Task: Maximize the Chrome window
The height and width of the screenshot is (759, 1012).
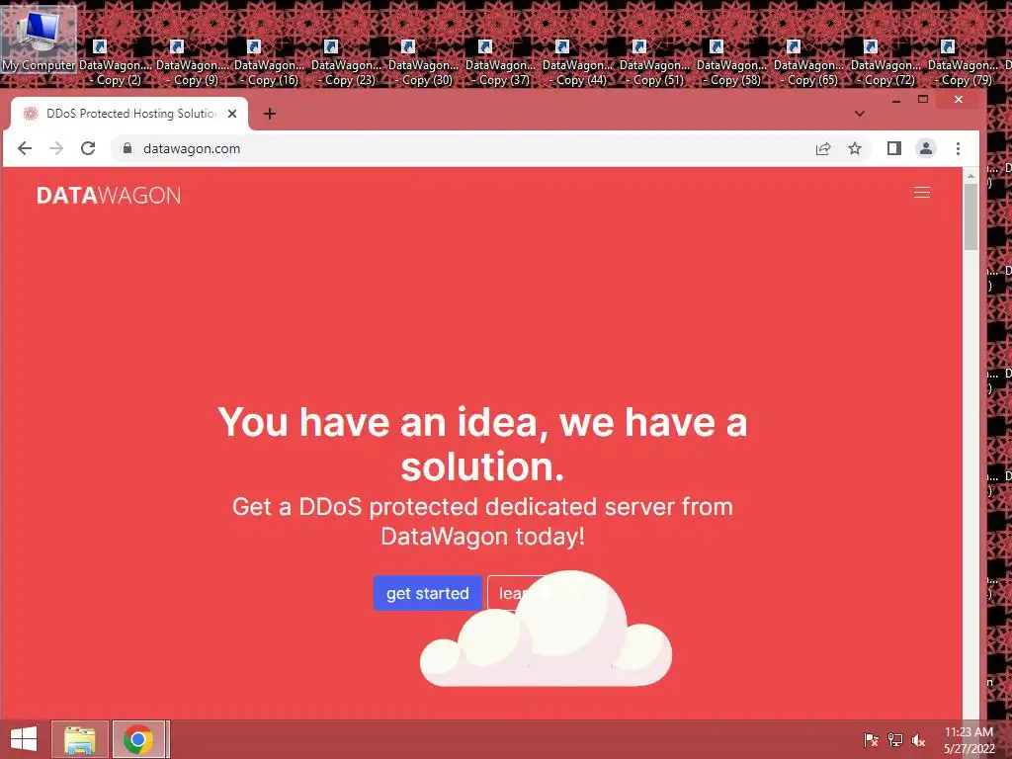Action: [x=923, y=100]
